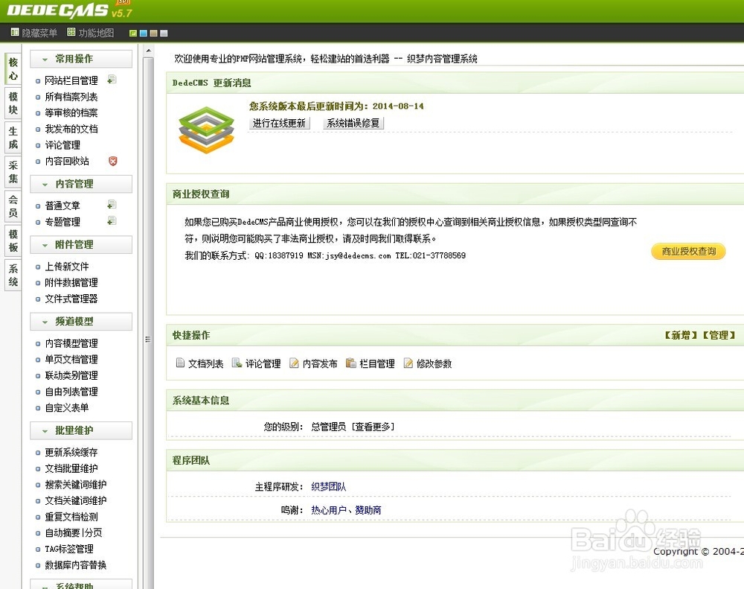Viewport: 744px width, 589px height.
Task: Select the 模块 sidebar tab
Action: 13,103
